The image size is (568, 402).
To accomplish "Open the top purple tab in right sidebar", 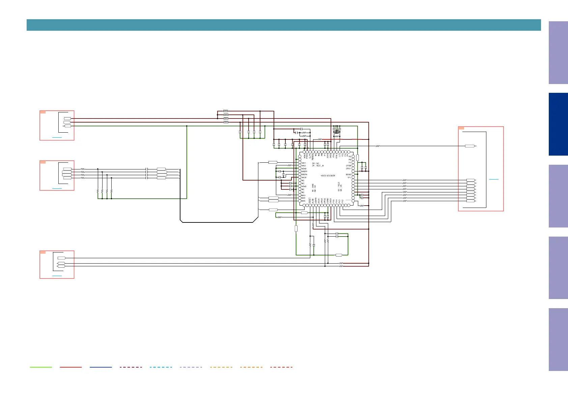I will pyautogui.click(x=558, y=53).
